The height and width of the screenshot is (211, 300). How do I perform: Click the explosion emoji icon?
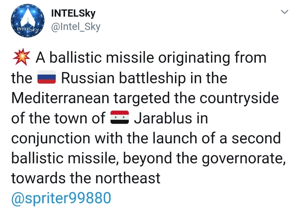20,57
